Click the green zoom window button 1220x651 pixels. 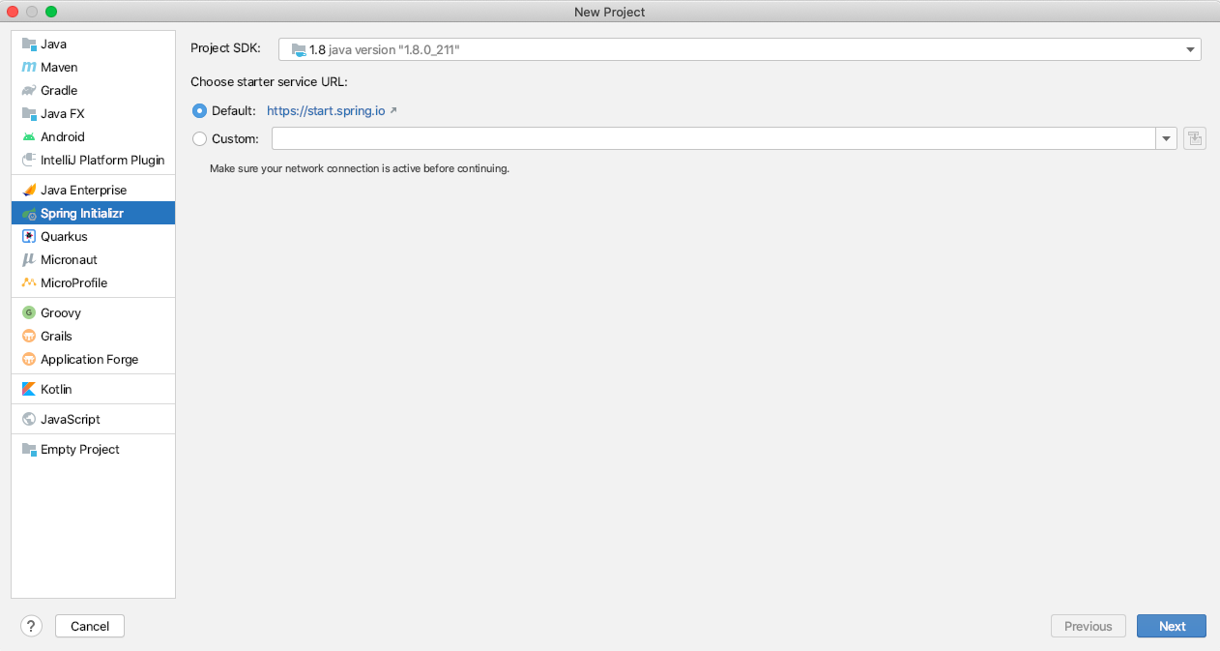tap(51, 12)
